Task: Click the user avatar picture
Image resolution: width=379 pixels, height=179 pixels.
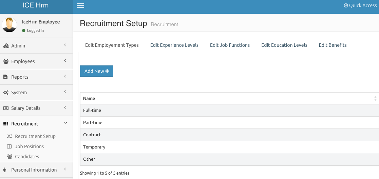Action: (x=9, y=25)
